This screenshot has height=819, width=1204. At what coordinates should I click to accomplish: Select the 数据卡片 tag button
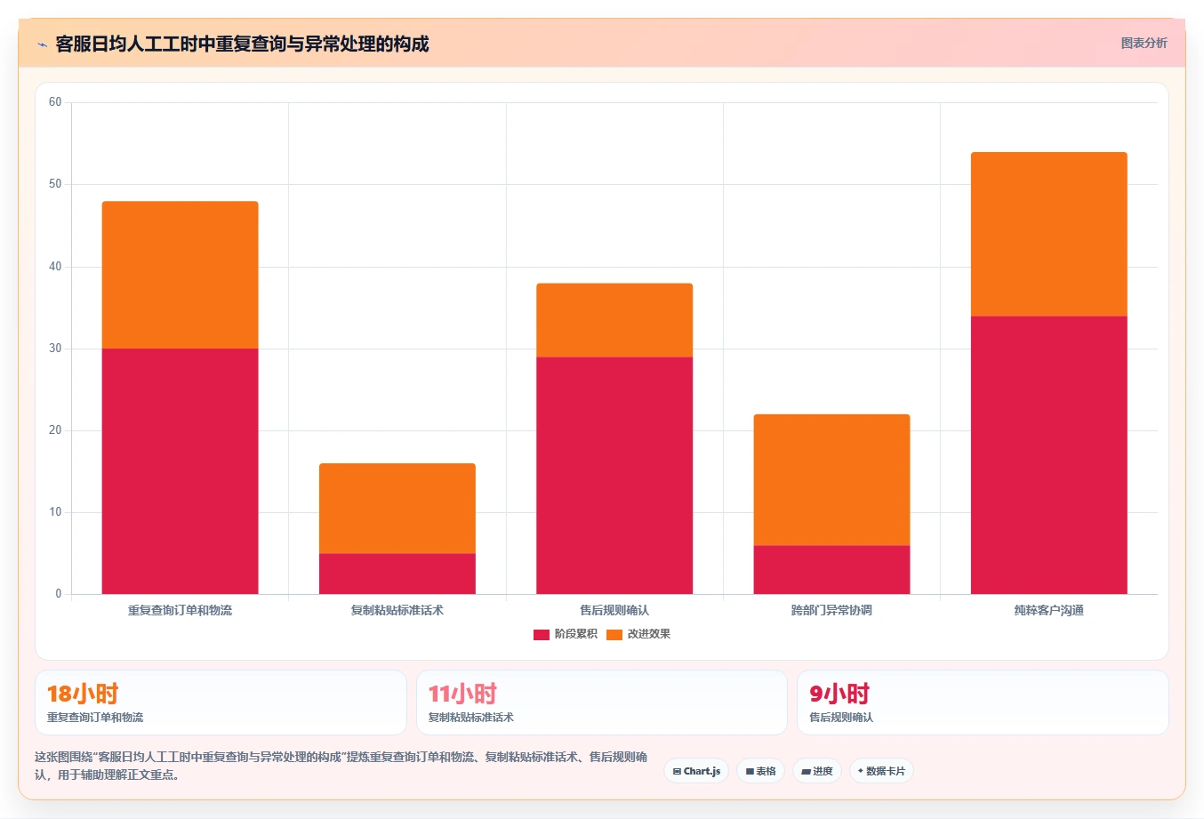pos(881,771)
